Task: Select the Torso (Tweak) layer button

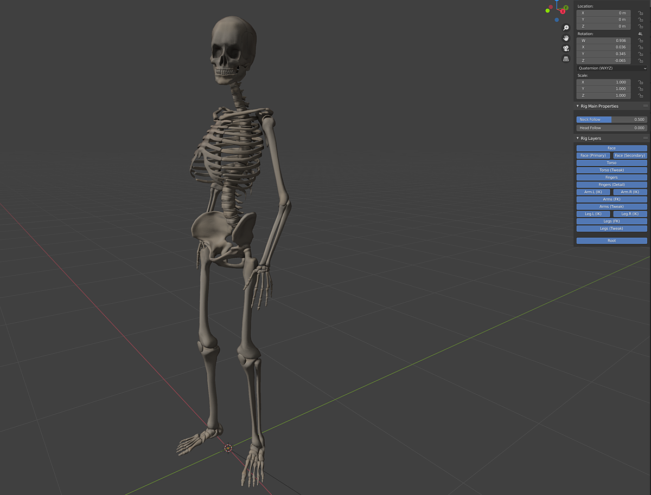Action: click(x=611, y=170)
